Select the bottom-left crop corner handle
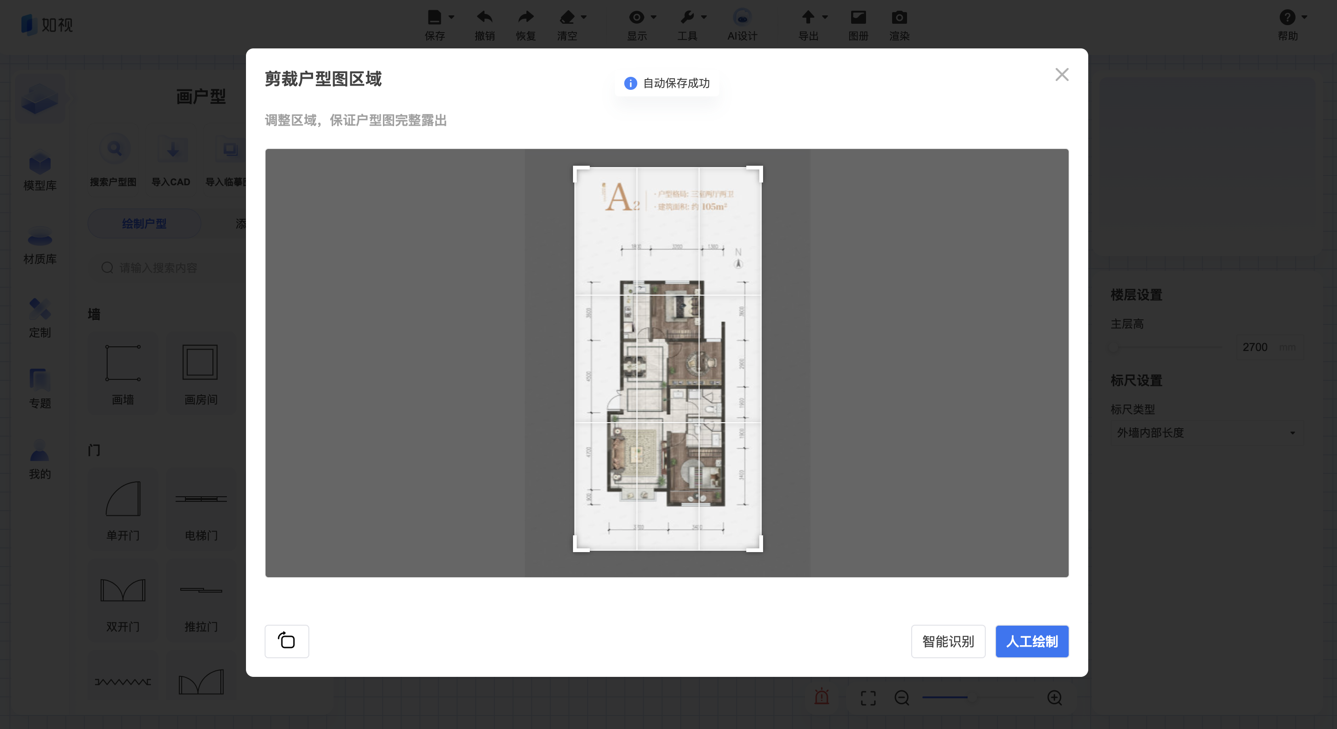This screenshot has height=729, width=1337. (580, 544)
